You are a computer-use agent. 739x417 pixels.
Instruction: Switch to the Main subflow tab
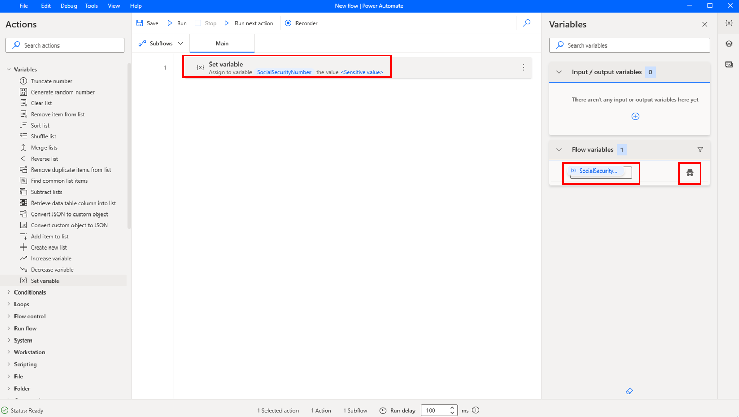coord(222,43)
